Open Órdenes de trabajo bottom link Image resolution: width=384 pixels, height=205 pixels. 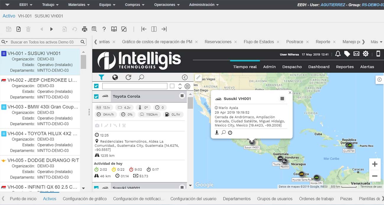[x=316, y=199]
